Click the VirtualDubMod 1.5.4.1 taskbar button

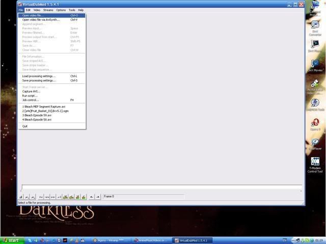pos(193,240)
